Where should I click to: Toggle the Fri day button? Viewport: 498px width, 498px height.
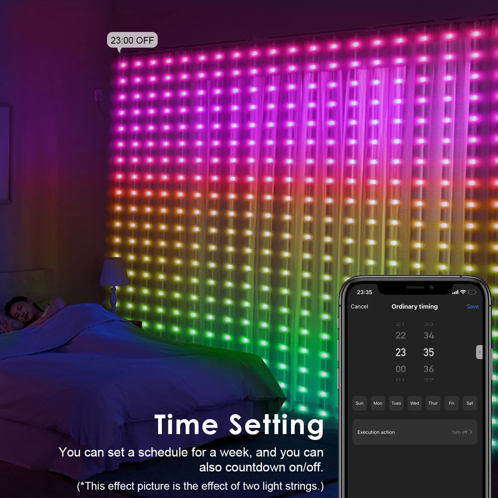(452, 403)
